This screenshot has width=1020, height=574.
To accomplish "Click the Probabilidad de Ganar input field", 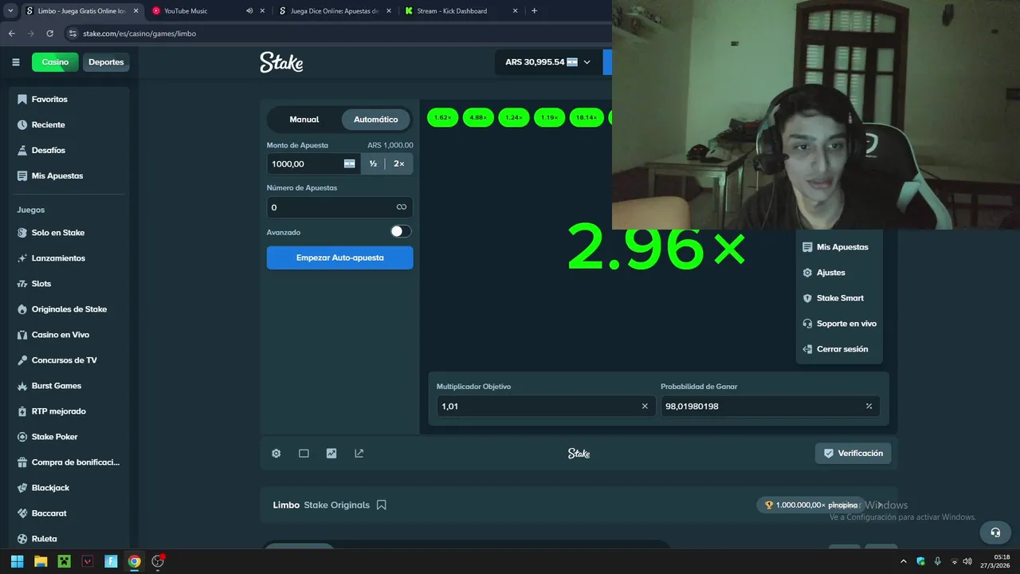I will point(770,406).
